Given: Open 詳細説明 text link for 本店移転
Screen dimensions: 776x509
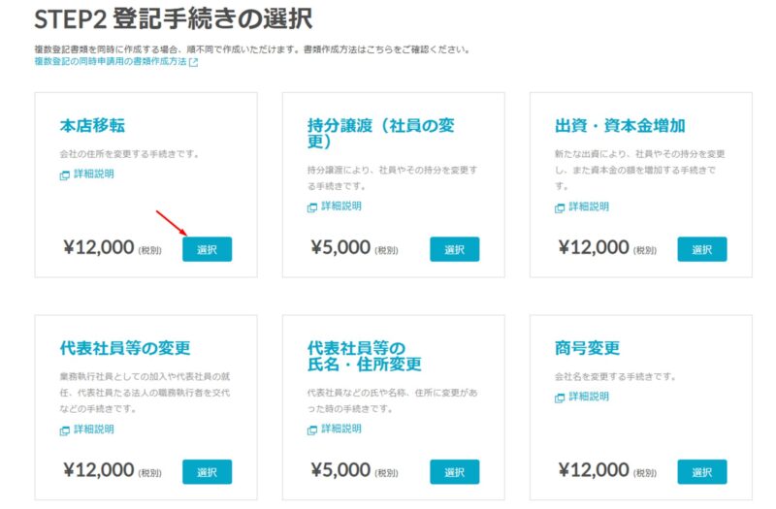Looking at the screenshot, I should coord(94,175).
